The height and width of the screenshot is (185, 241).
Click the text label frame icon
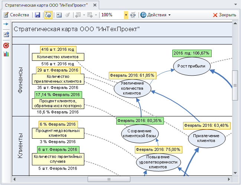click(59, 15)
